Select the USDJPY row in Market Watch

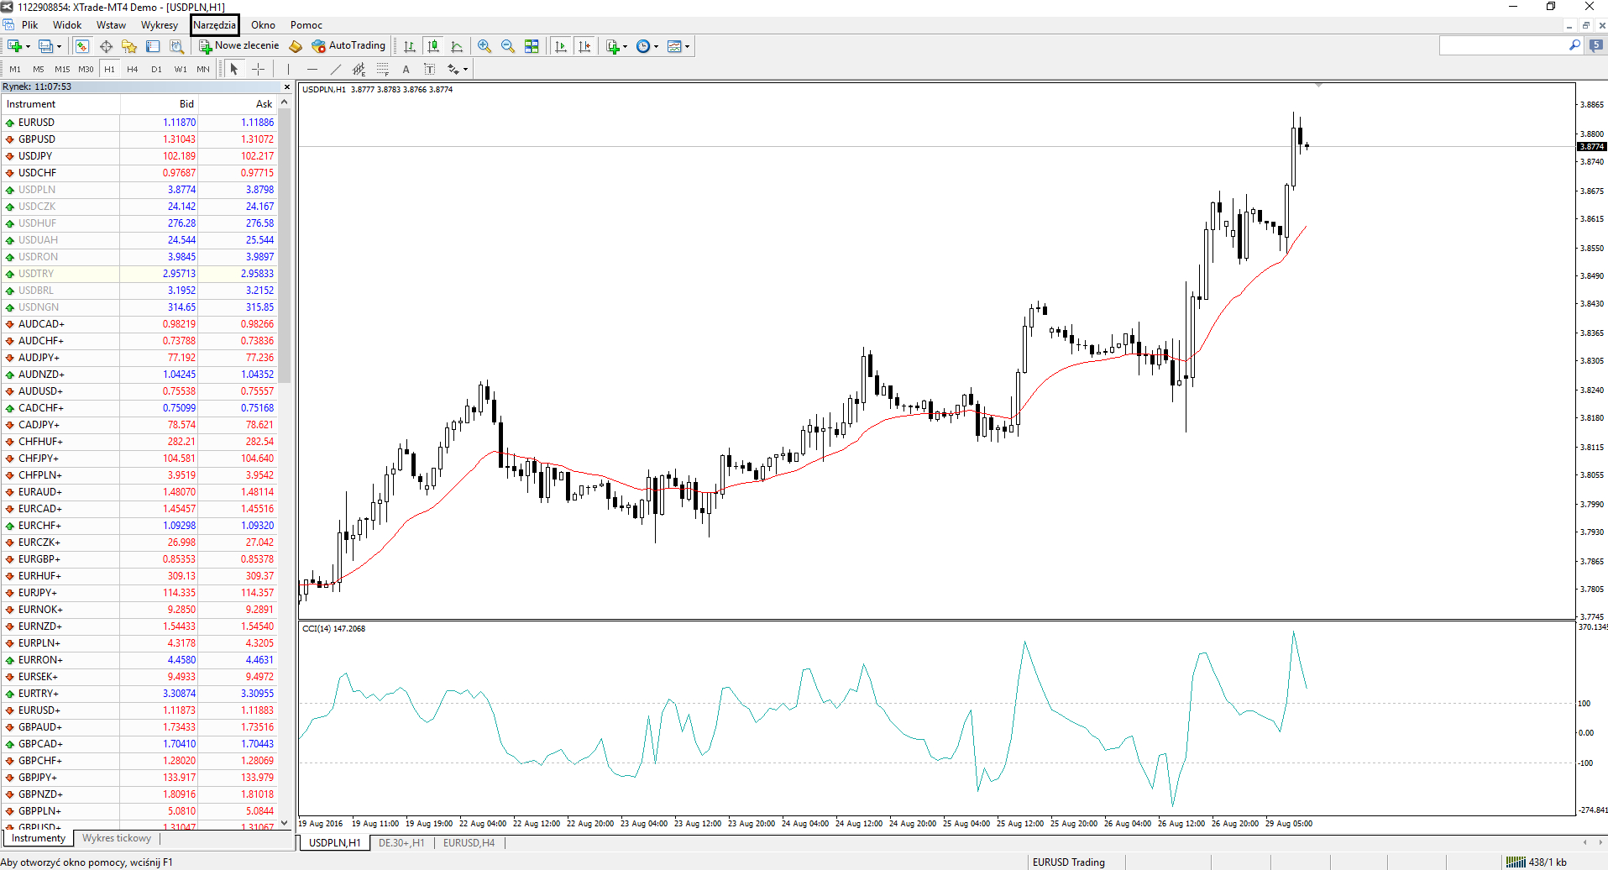(x=139, y=156)
